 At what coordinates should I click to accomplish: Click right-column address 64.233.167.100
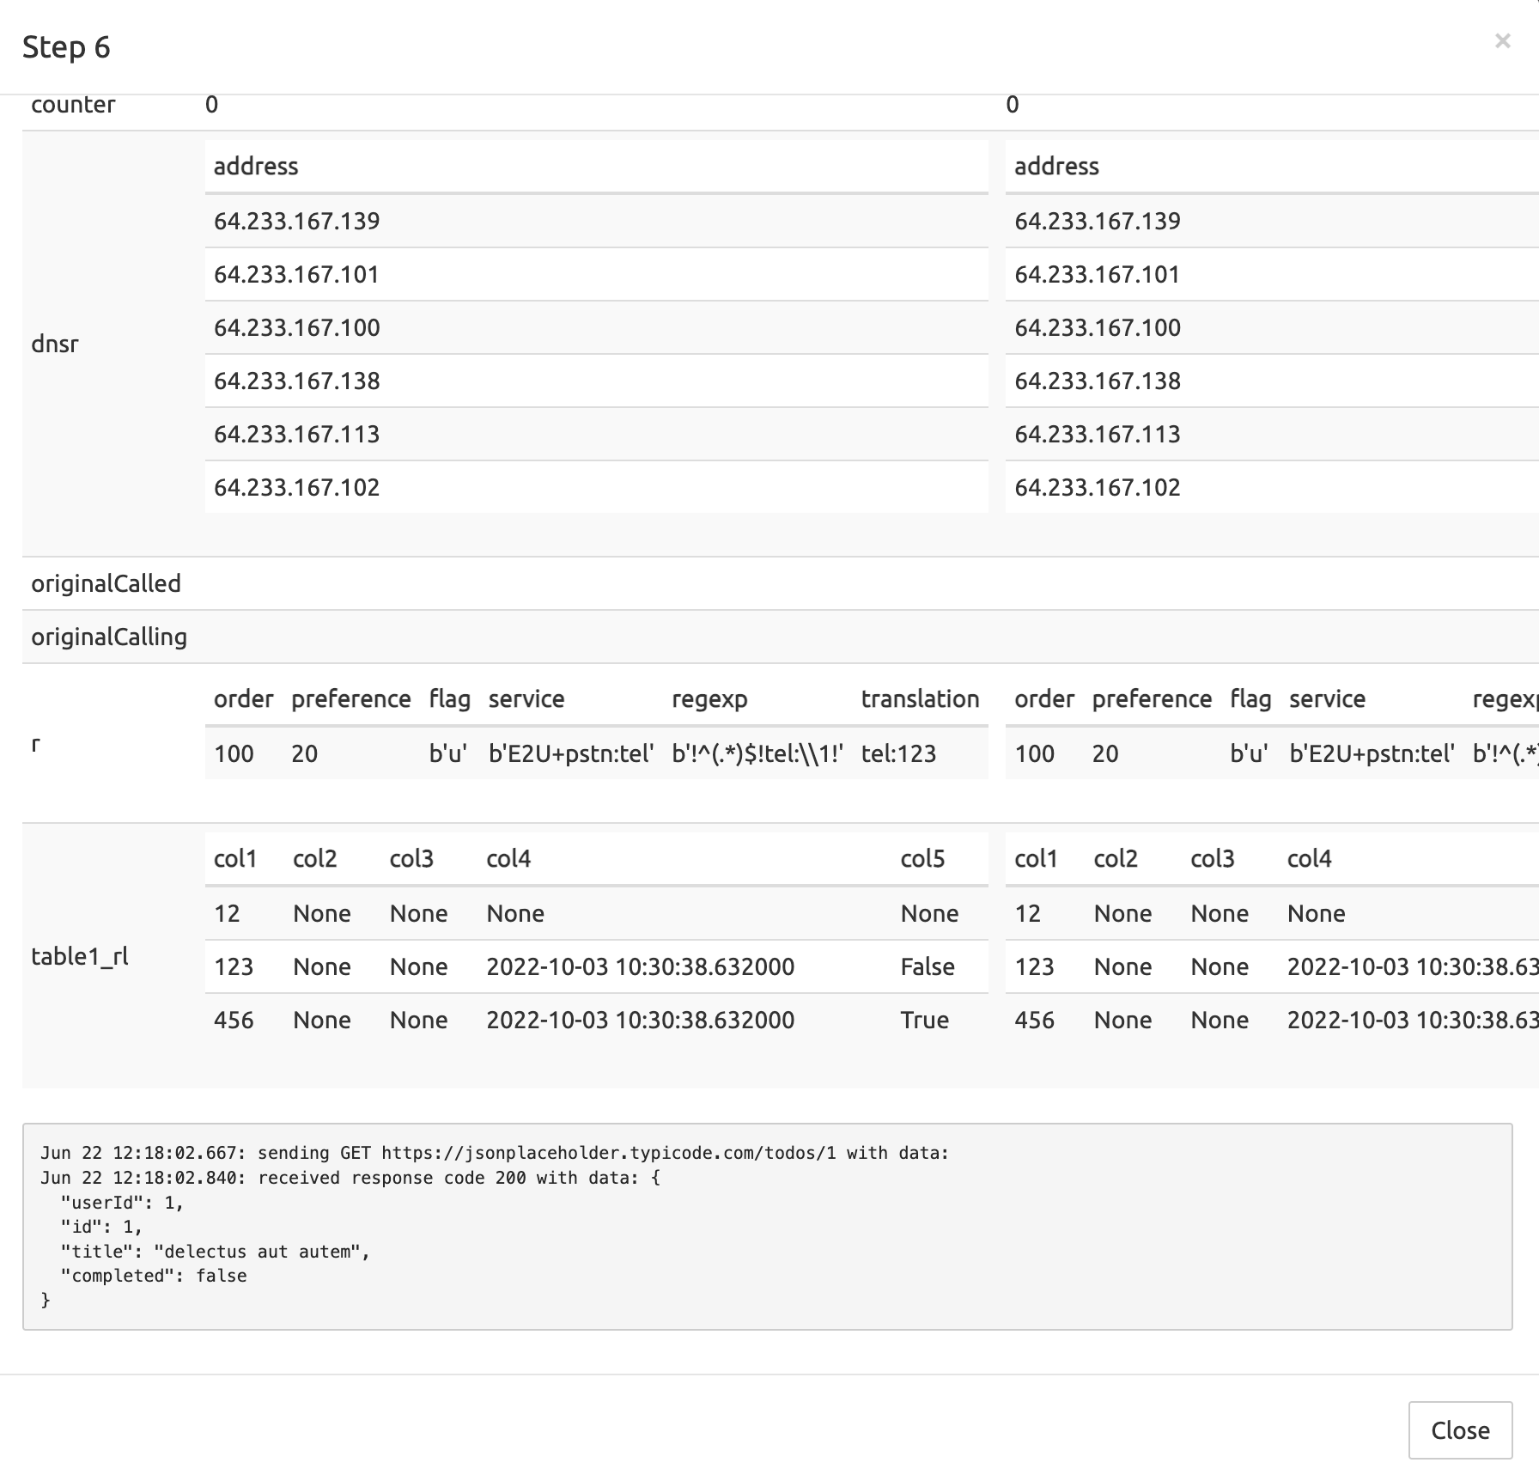[x=1098, y=328]
